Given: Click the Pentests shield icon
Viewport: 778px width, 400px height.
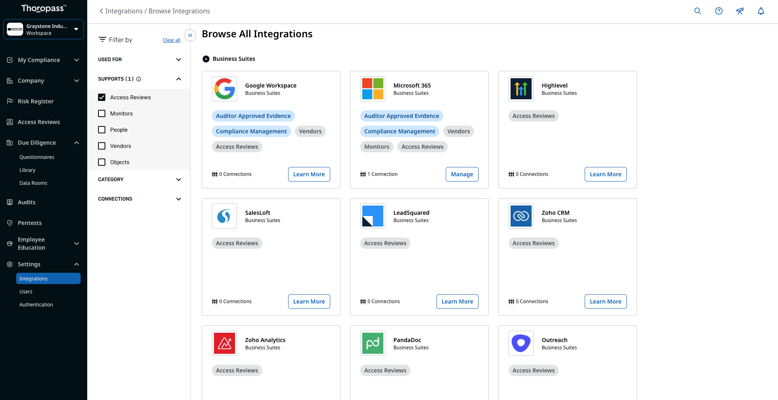Looking at the screenshot, I should click(x=10, y=223).
